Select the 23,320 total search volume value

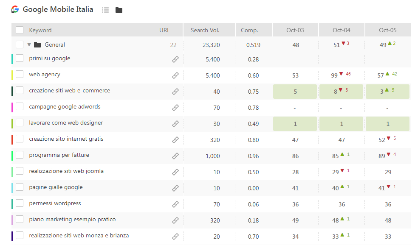tap(211, 45)
